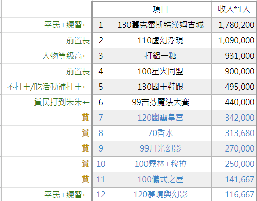The width and height of the screenshot is (257, 201).
Task: Click the 貧 label beside rank 10
Action: 85,164
